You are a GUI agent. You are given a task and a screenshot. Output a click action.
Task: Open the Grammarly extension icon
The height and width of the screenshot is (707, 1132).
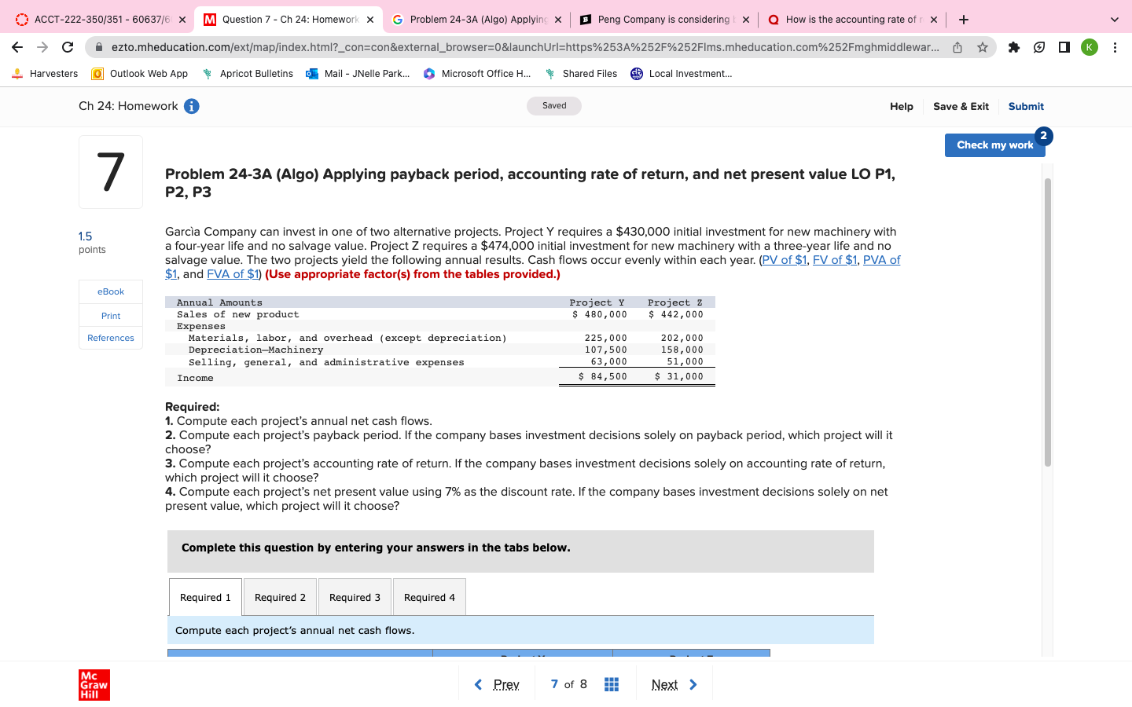tap(1038, 47)
